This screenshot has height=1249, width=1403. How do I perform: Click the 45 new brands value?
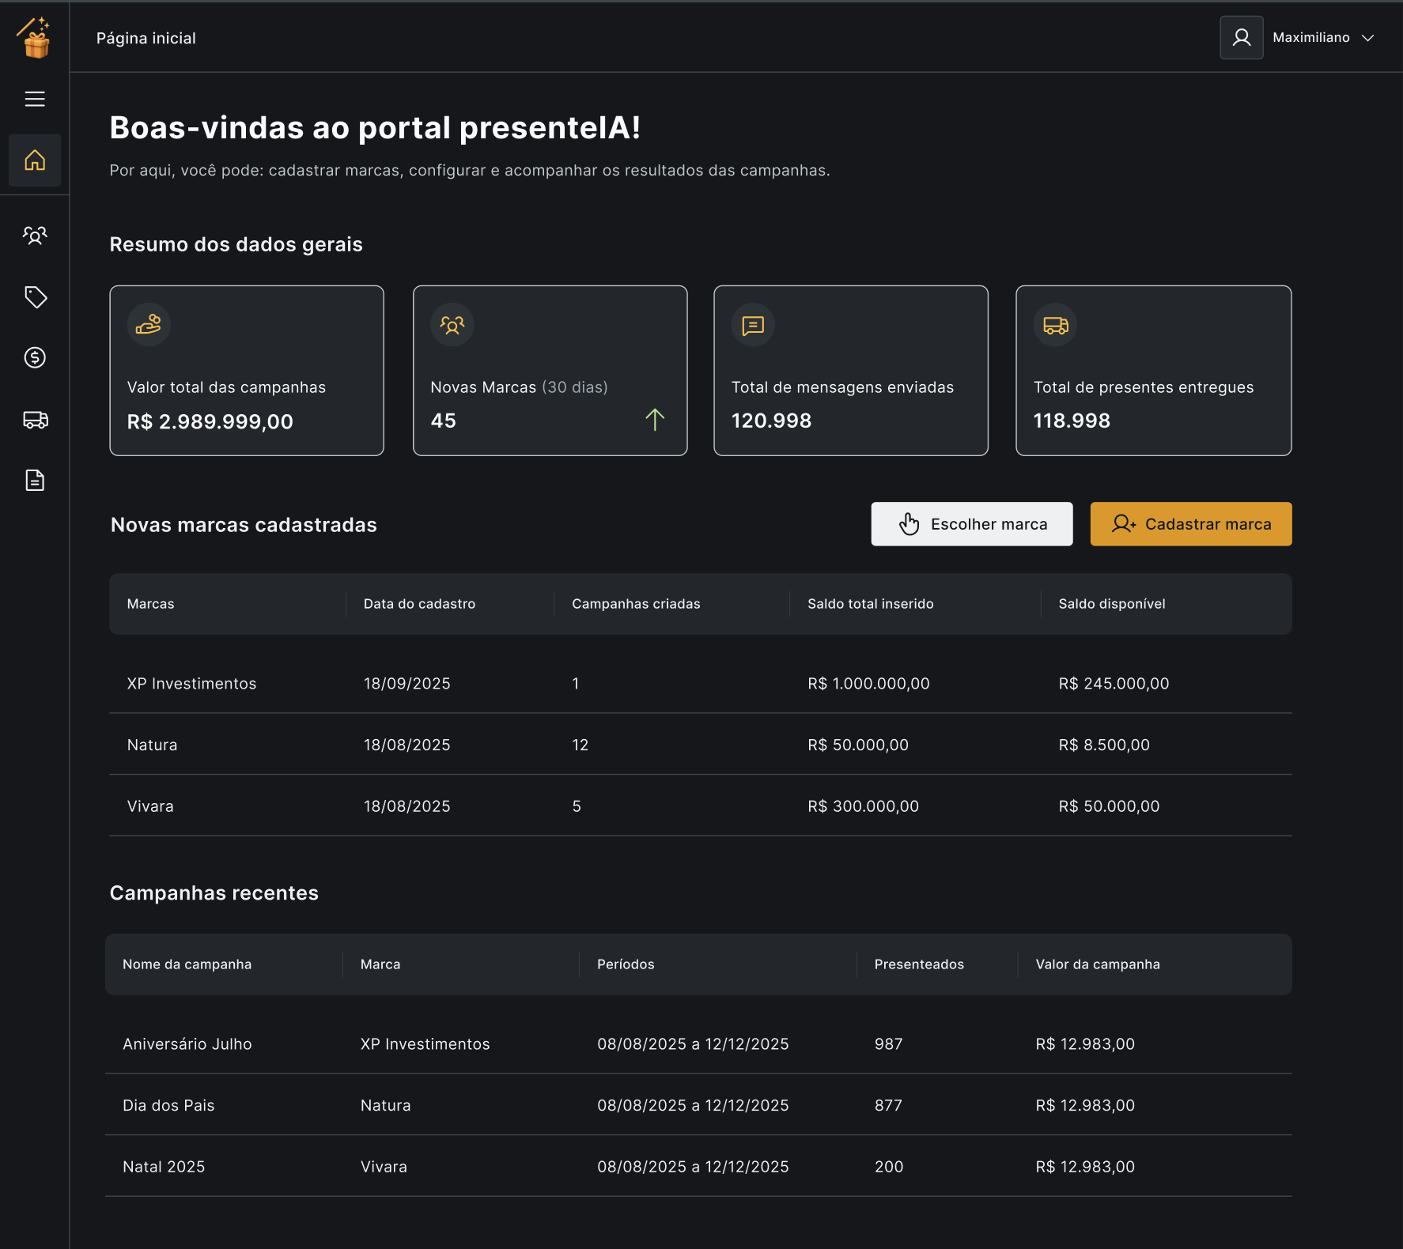tap(443, 421)
